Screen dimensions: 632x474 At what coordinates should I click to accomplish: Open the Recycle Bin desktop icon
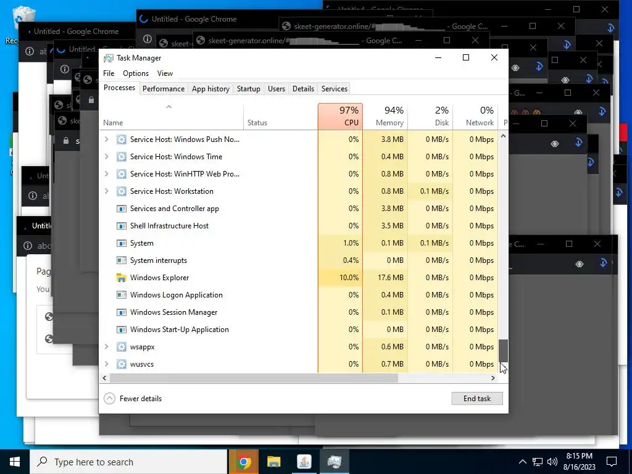pyautogui.click(x=23, y=24)
